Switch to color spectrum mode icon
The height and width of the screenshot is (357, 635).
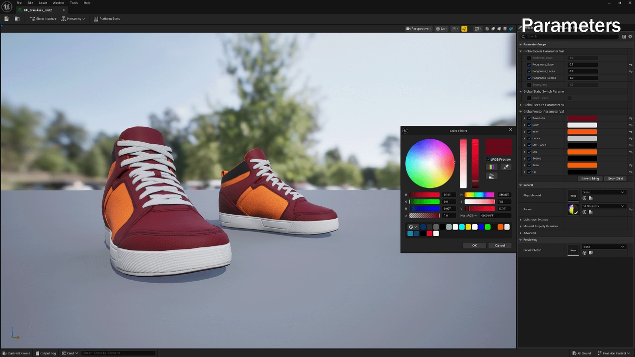(x=492, y=167)
